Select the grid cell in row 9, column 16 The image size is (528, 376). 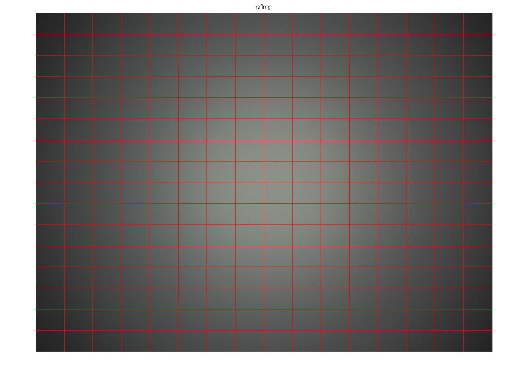478,193
